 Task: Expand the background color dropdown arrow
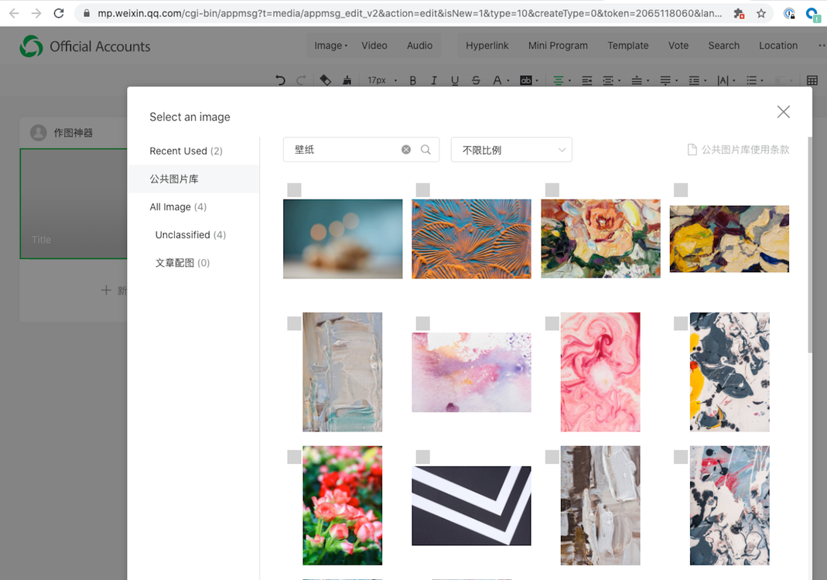click(537, 80)
